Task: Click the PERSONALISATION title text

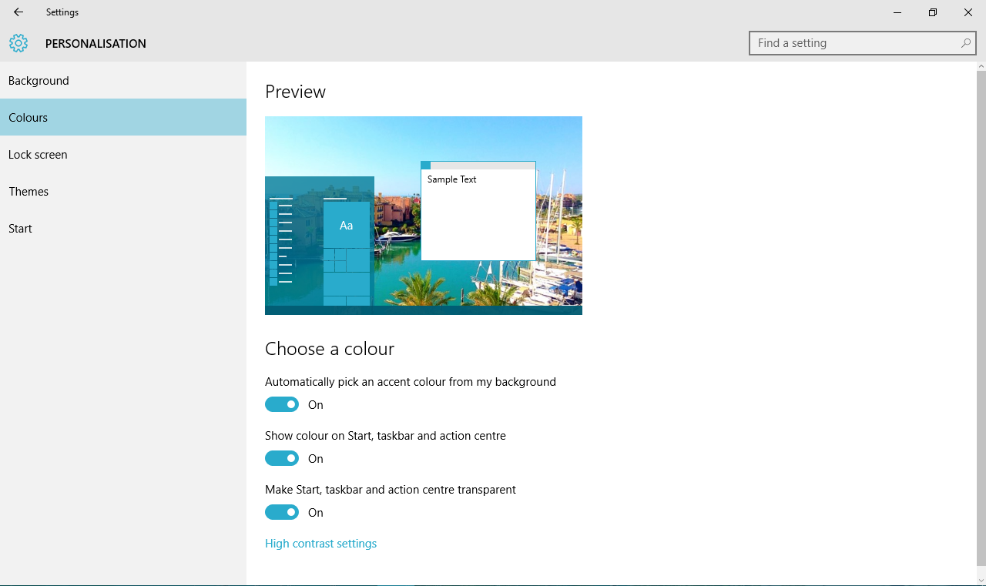Action: [x=96, y=43]
